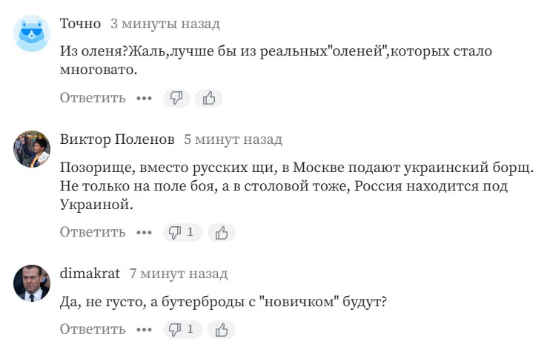
Task: Reply to Виктор Поленов's comment
Action: (93, 232)
